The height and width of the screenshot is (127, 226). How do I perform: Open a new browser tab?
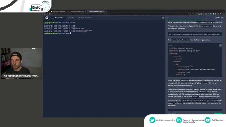pyautogui.click(x=107, y=11)
